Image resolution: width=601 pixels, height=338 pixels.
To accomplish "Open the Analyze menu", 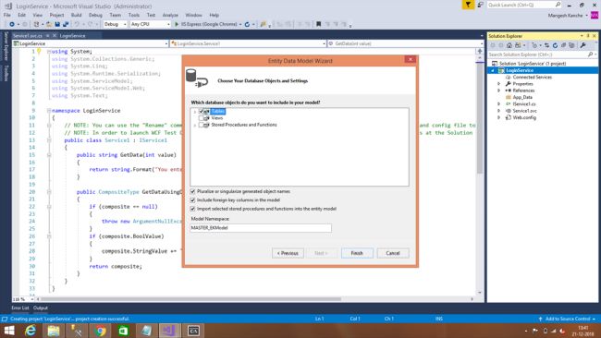I will click(x=170, y=15).
